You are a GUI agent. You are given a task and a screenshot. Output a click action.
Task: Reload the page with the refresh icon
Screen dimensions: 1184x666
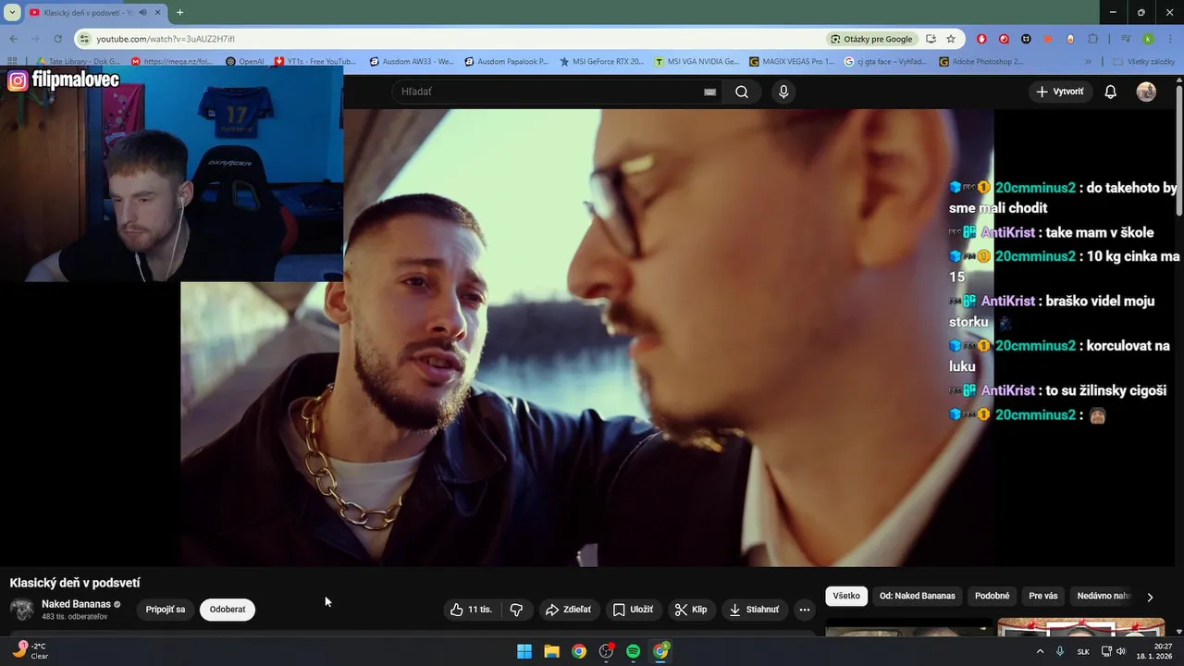(x=57, y=39)
